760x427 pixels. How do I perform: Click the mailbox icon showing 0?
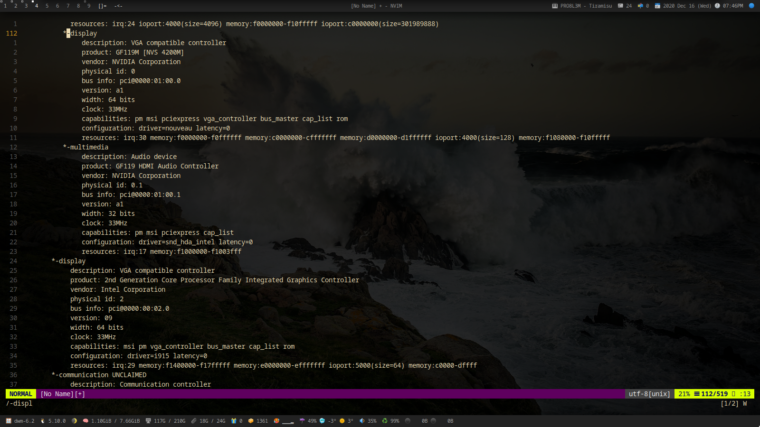point(640,6)
